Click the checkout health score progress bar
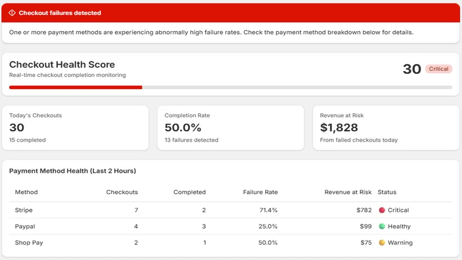Viewport: 462px width, 260px height. pos(230,87)
